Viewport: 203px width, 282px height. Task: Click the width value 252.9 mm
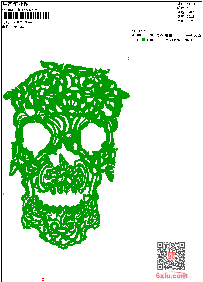(193, 17)
